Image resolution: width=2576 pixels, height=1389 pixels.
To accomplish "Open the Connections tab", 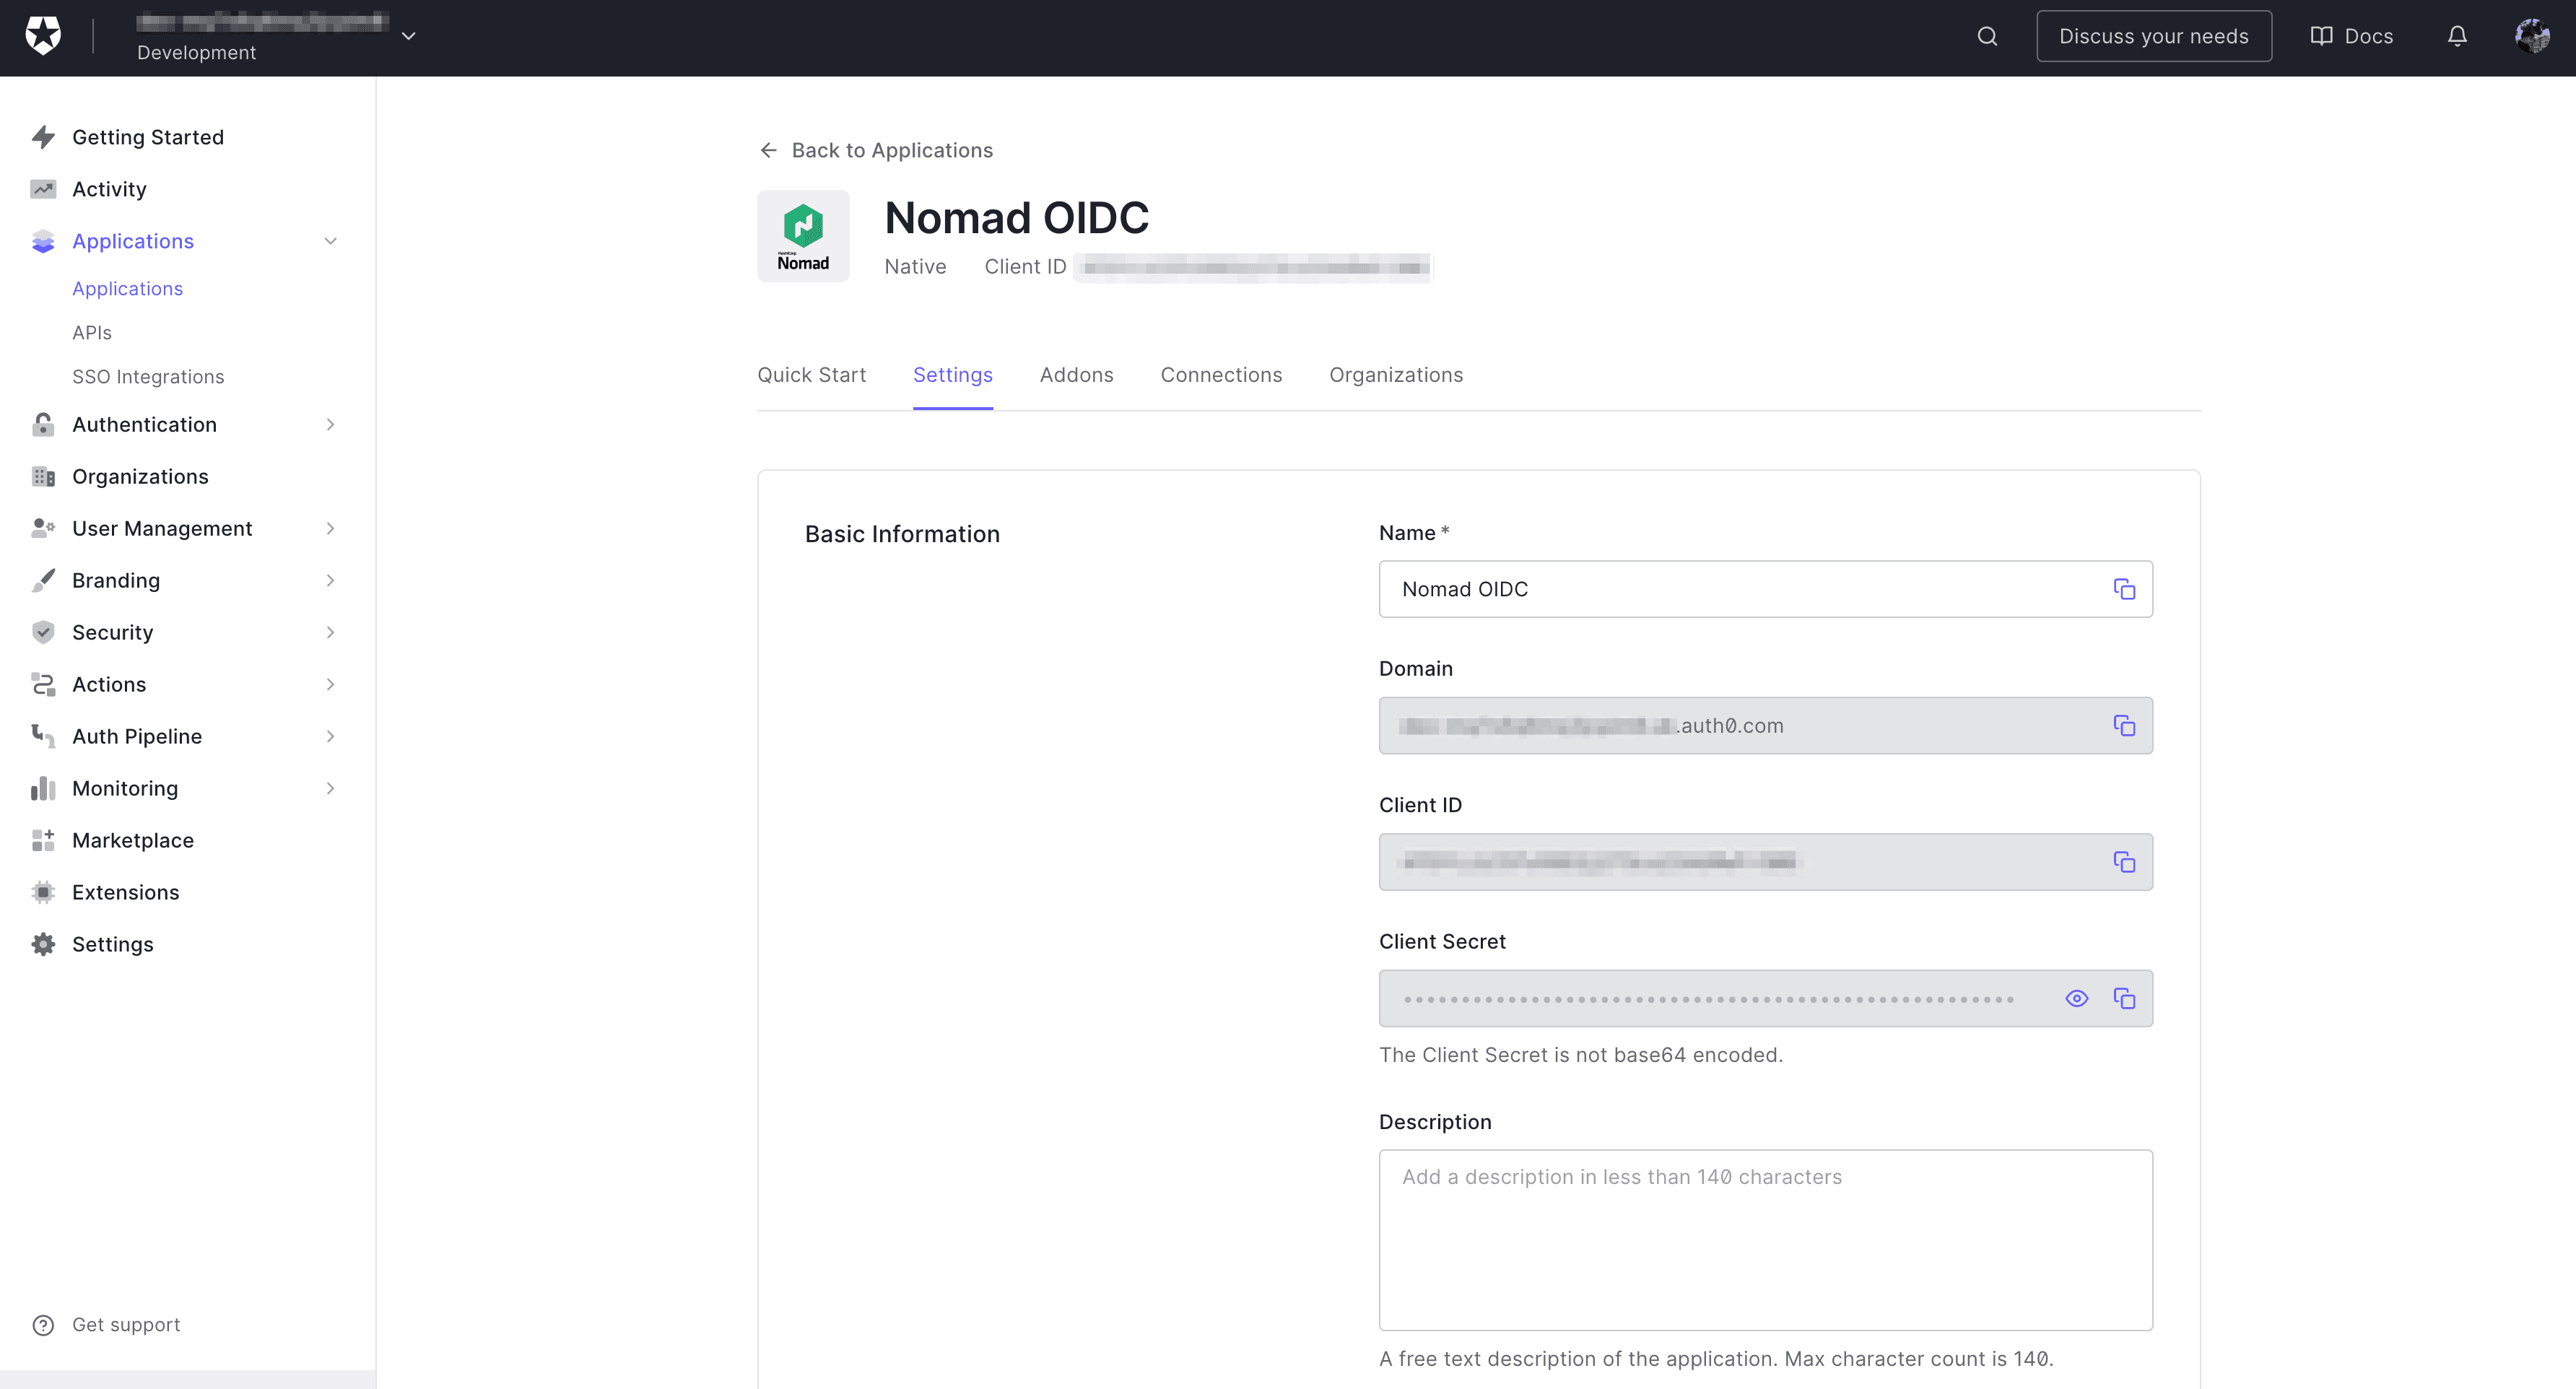I will click(x=1221, y=375).
